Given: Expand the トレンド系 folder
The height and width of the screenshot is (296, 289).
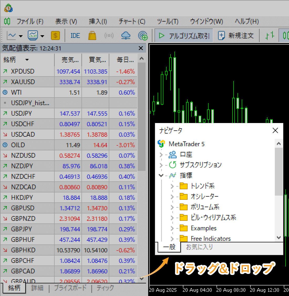Looking at the screenshot, I should pos(172,186).
